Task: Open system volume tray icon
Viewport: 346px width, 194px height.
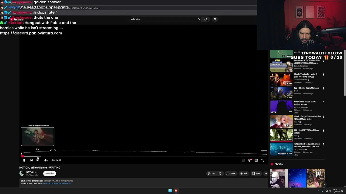Action: point(330,191)
